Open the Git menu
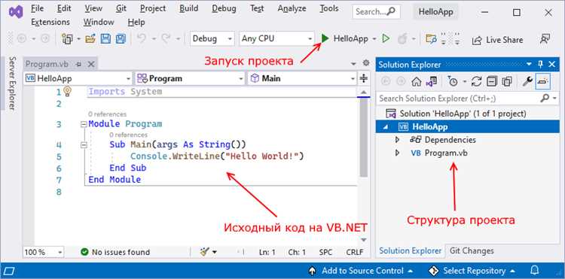Image resolution: width=565 pixels, height=279 pixels. (121, 8)
